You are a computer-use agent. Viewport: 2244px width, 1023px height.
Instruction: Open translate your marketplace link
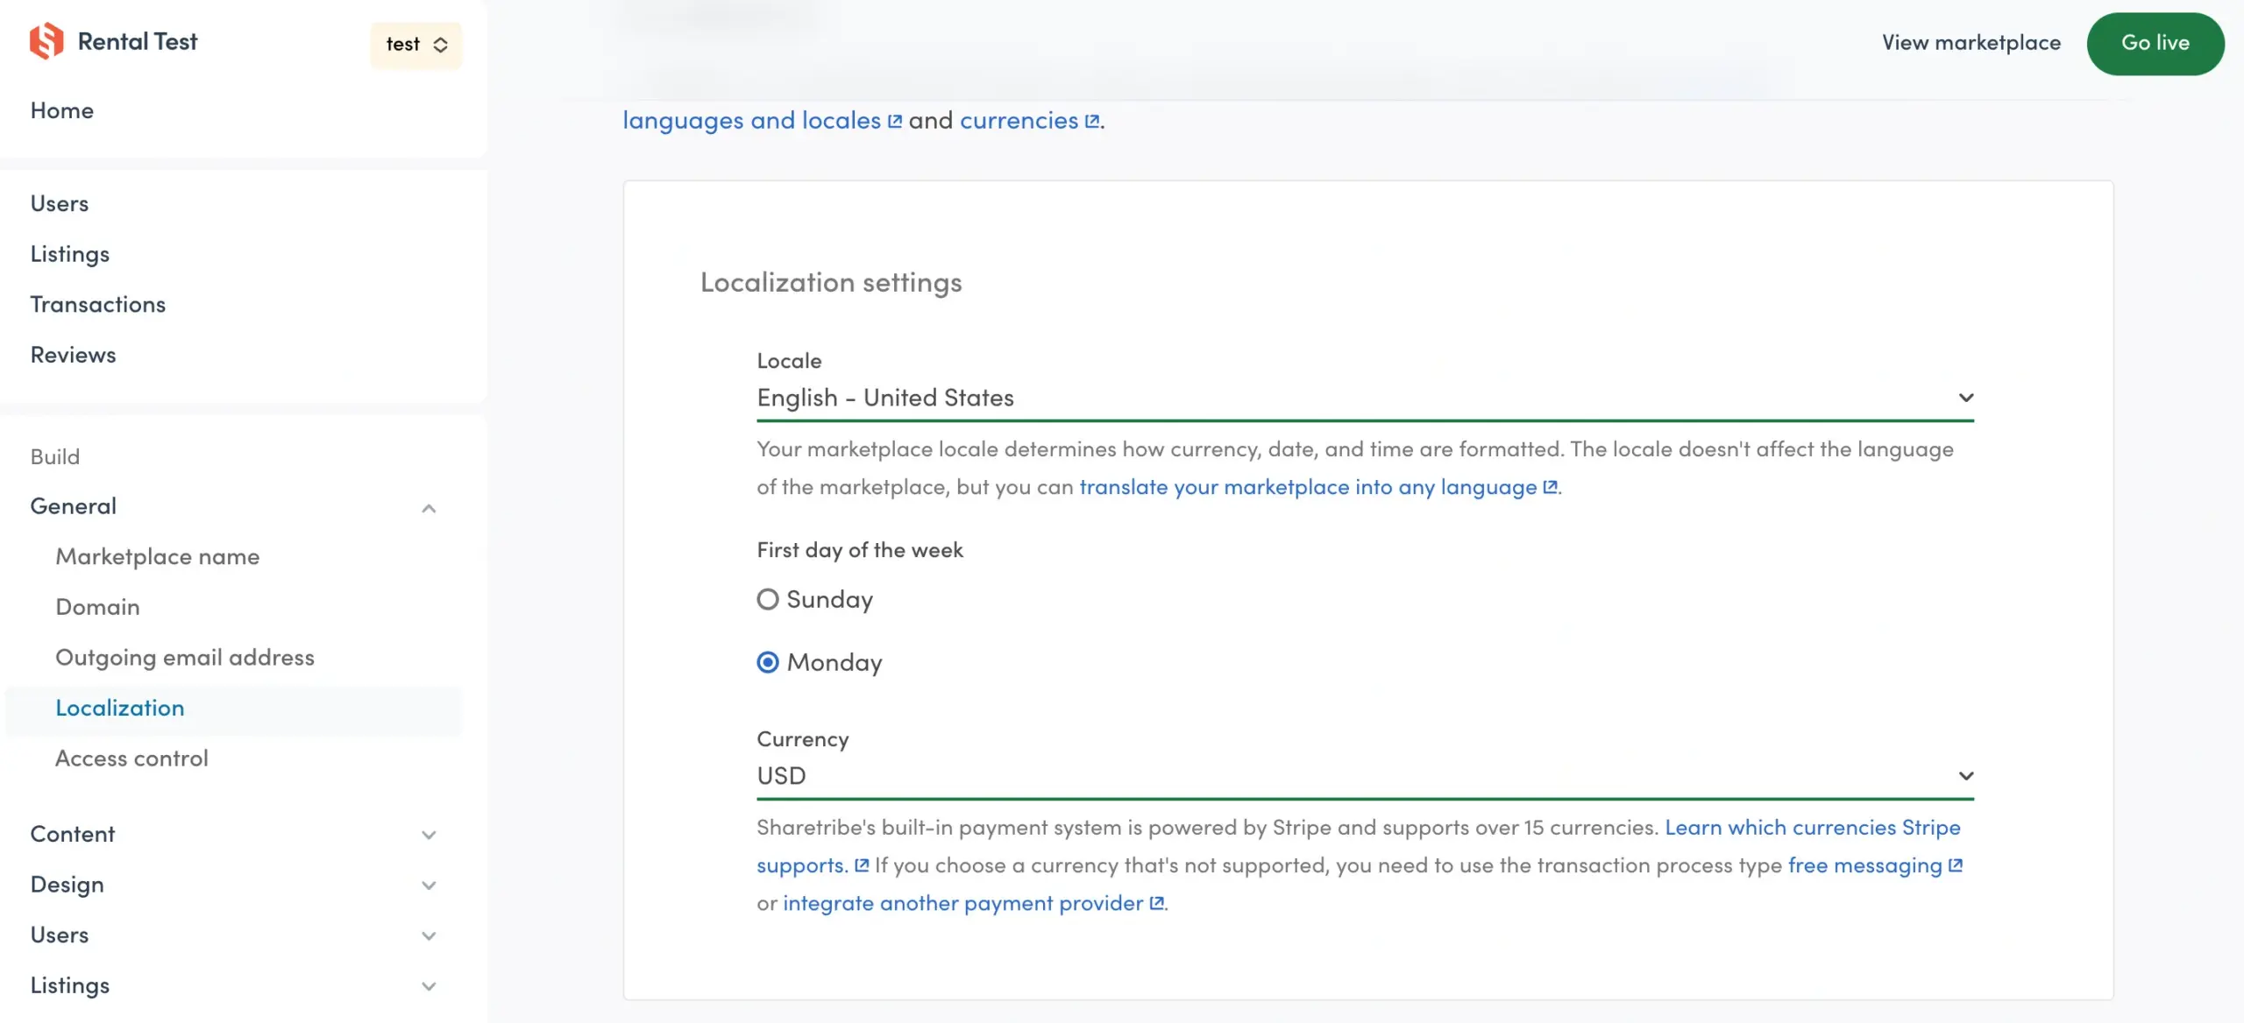[1308, 487]
